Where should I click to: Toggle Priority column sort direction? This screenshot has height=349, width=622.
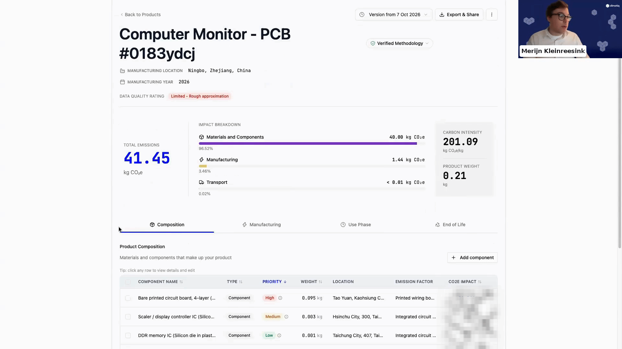click(x=274, y=282)
